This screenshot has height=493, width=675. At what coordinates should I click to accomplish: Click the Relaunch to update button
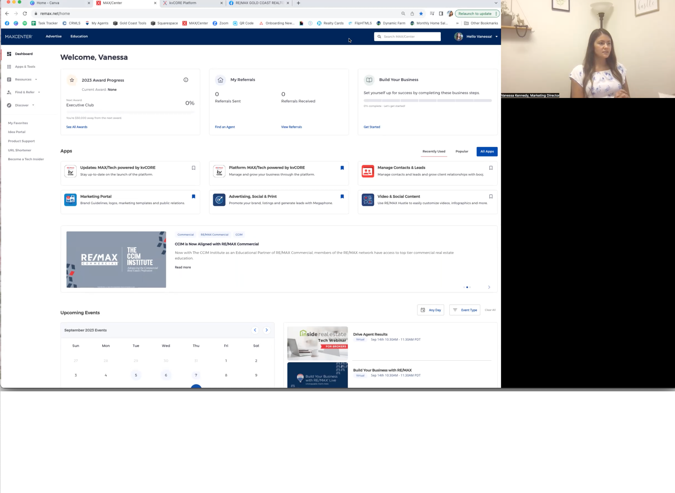pos(477,14)
